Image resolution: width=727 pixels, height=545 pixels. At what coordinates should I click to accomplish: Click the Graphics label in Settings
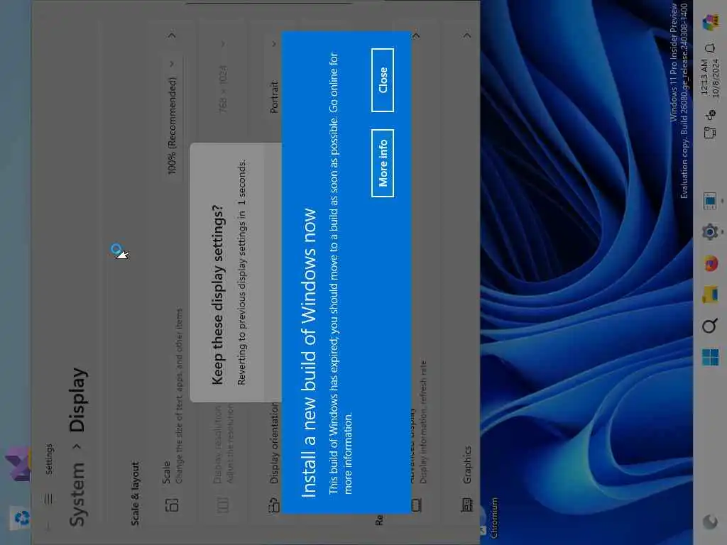(467, 464)
